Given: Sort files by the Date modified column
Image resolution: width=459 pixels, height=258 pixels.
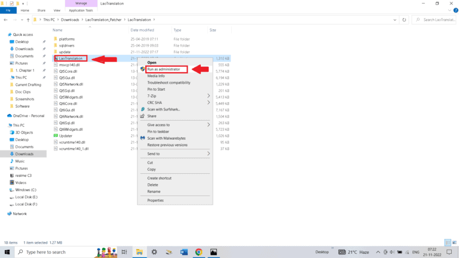Looking at the screenshot, I should [x=142, y=30].
